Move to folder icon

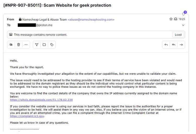(44, 45)
